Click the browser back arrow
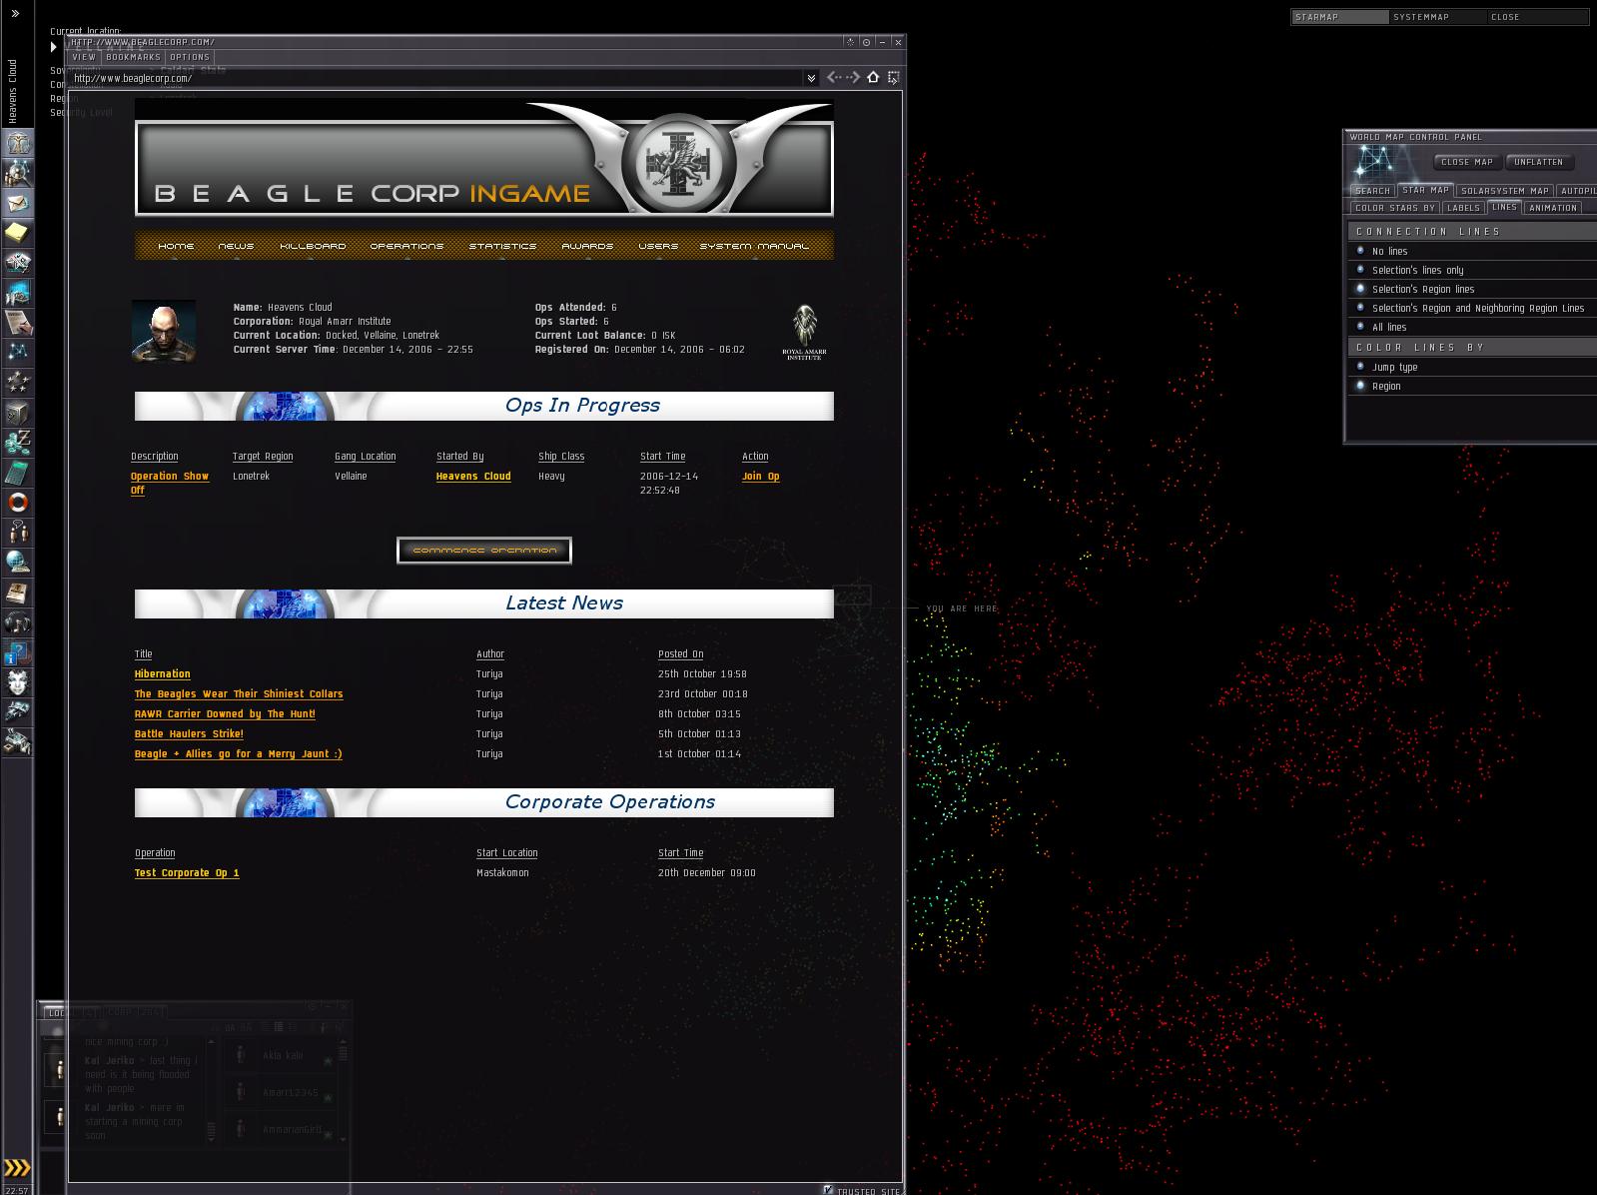The height and width of the screenshot is (1195, 1597). 833,77
